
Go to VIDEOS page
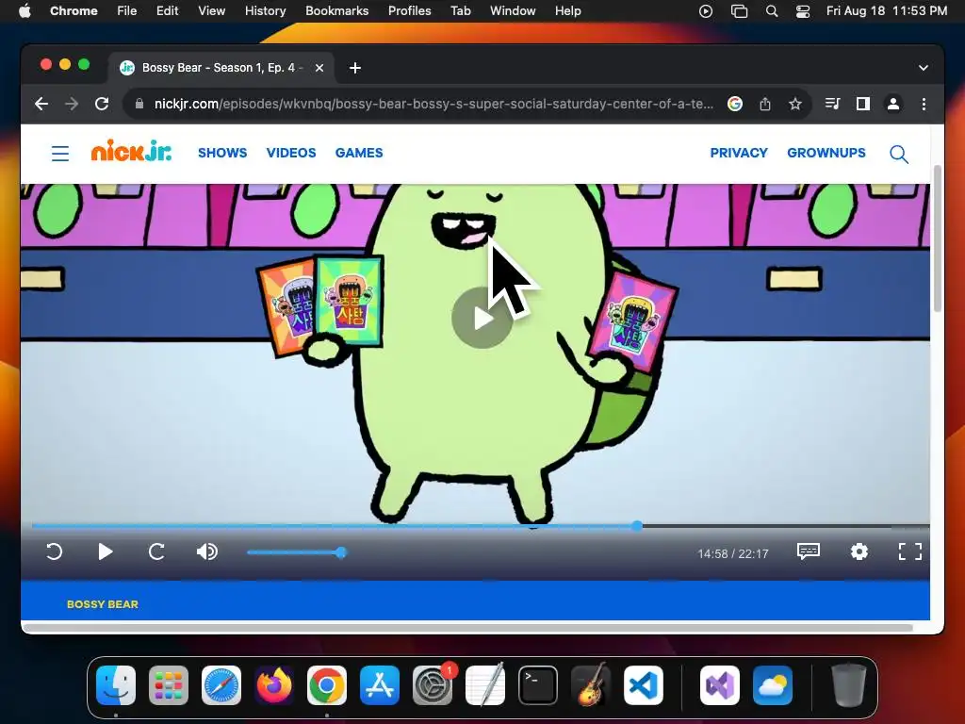[291, 153]
